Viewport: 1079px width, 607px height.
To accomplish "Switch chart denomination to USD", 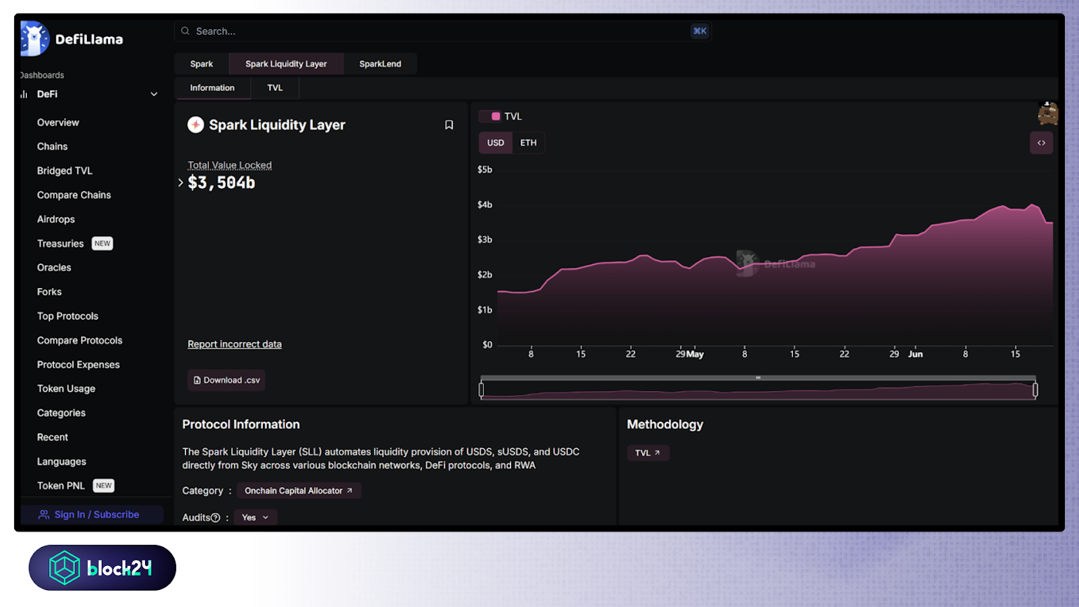I will coord(496,143).
